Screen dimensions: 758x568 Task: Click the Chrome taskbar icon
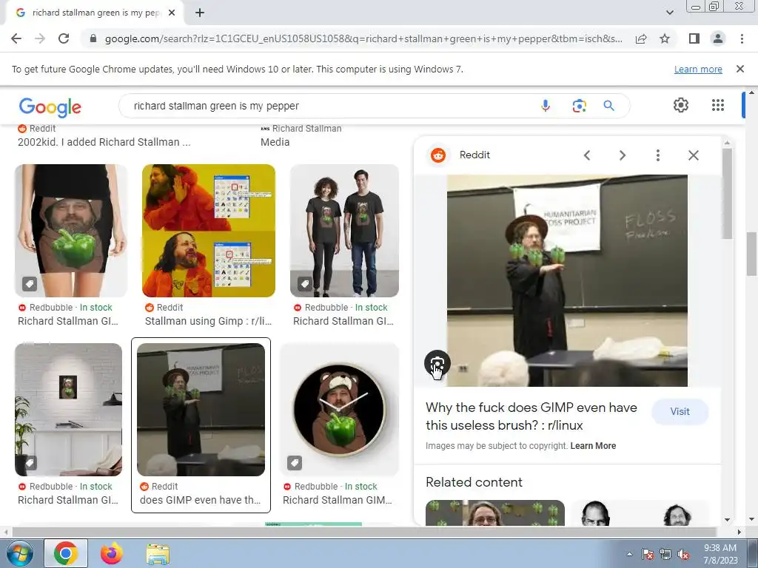point(66,553)
